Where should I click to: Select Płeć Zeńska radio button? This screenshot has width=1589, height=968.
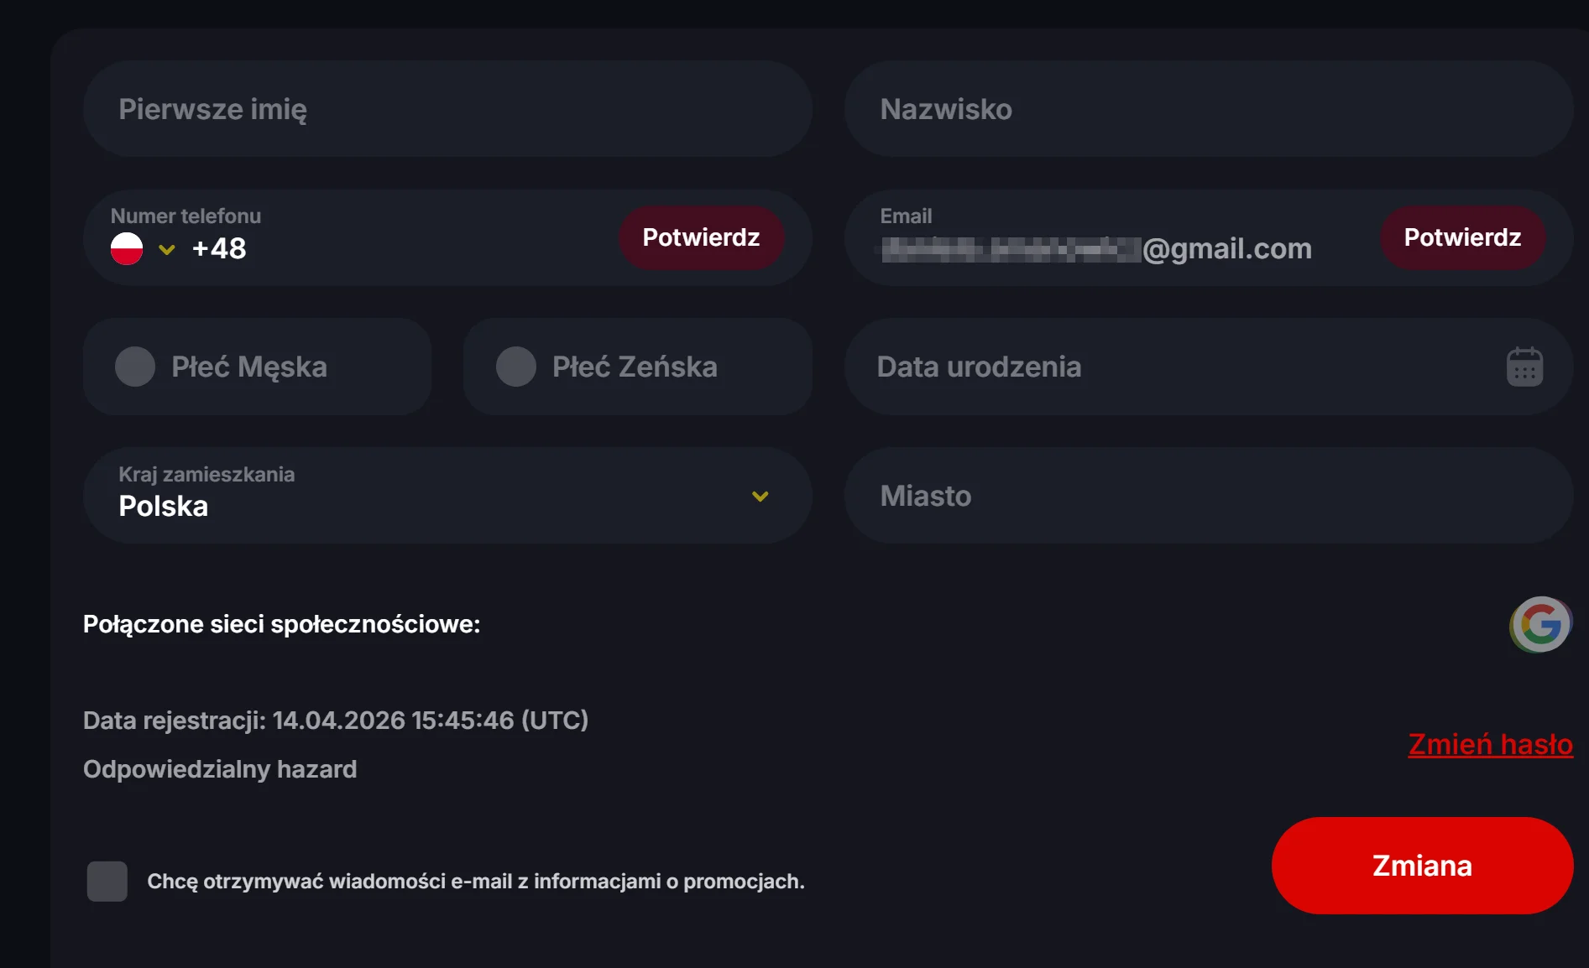point(515,366)
